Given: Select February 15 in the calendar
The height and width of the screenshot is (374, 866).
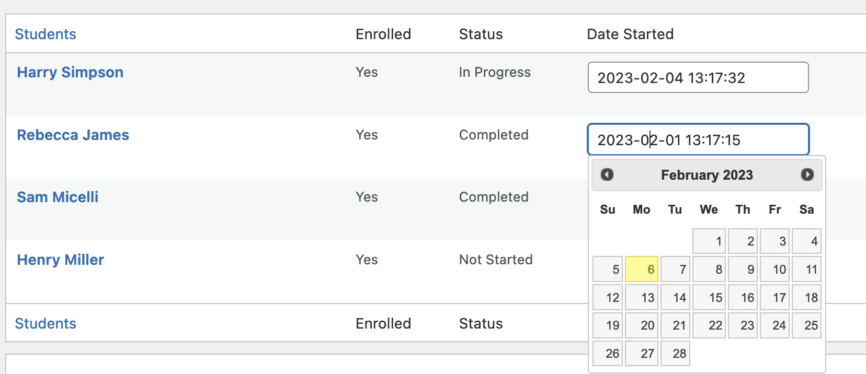Looking at the screenshot, I should [x=709, y=298].
